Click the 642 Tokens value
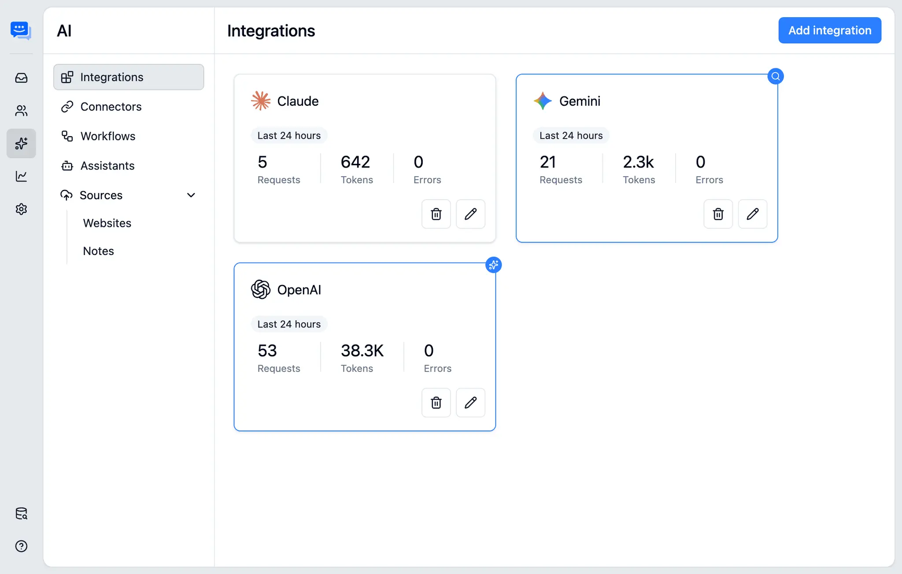This screenshot has height=574, width=902. coord(355,162)
